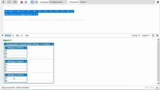160x90 pixels.
Task: Open the Language dropdown
Action: 58,2
